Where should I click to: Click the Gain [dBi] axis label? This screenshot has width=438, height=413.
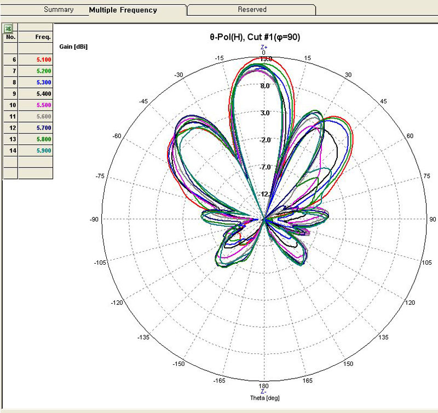[x=73, y=47]
